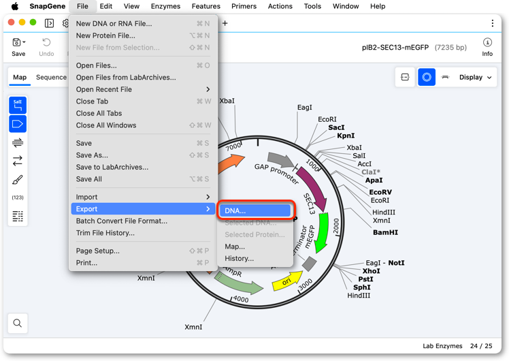Select the paintbrush color tool
The width and height of the screenshot is (509, 361).
point(18,179)
